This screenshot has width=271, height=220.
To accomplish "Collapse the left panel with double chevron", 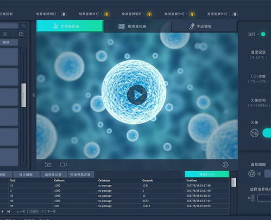I will point(34,95).
